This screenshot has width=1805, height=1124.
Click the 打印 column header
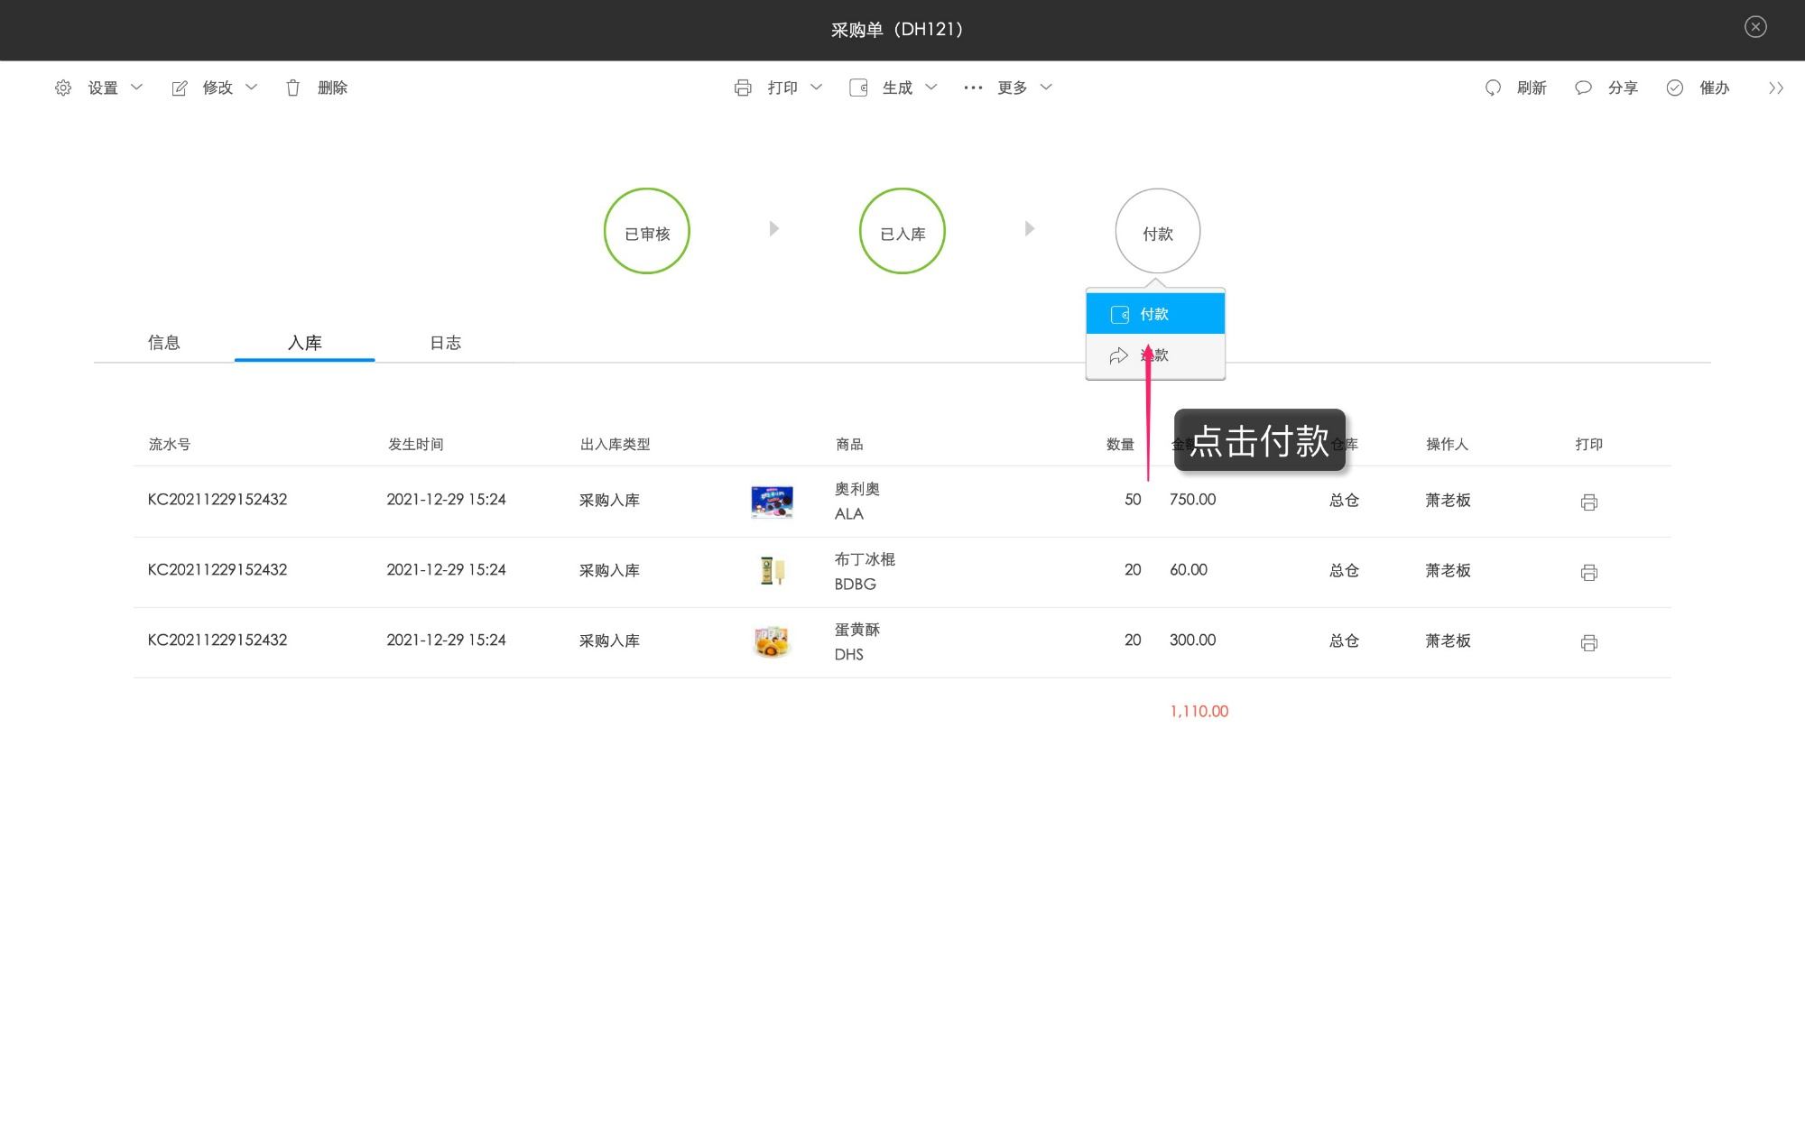point(1589,444)
